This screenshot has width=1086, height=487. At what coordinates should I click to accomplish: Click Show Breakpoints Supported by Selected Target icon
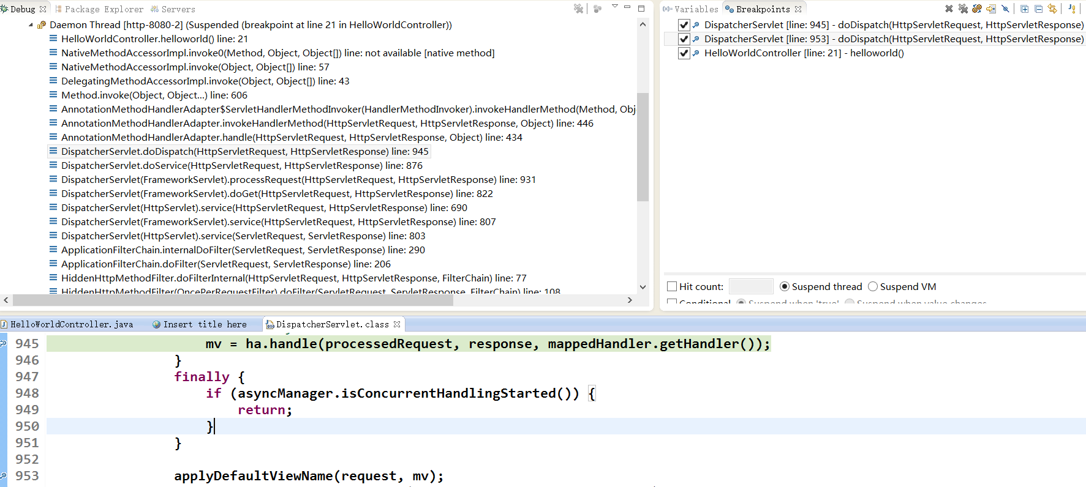point(977,9)
